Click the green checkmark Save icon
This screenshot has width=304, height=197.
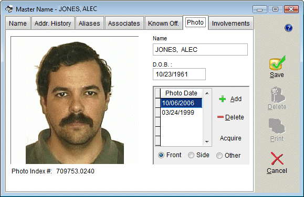point(277,63)
